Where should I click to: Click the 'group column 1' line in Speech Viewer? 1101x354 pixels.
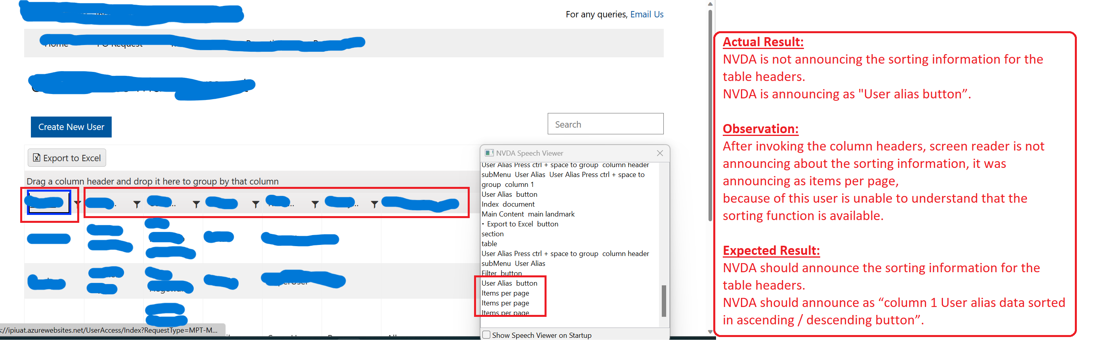tap(507, 185)
